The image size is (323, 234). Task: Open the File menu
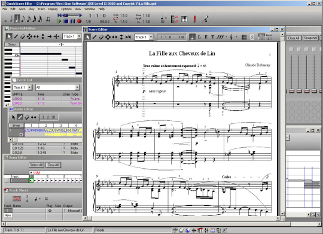tap(5, 9)
